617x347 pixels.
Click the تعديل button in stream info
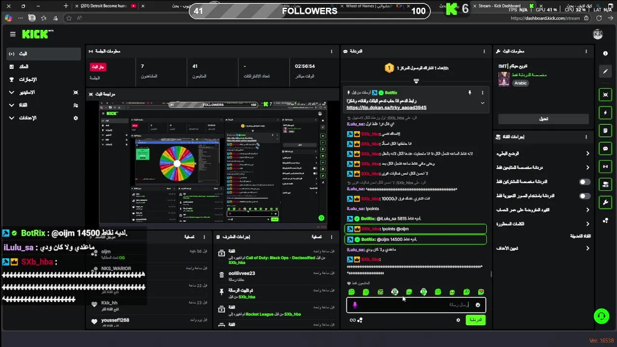(x=543, y=119)
